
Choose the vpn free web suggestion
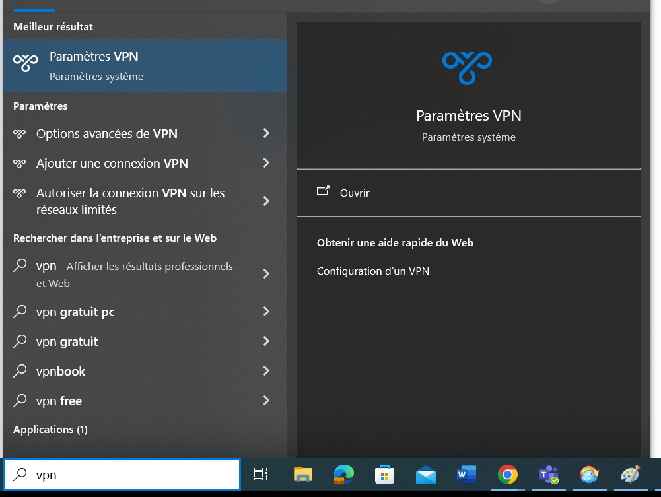(59, 401)
